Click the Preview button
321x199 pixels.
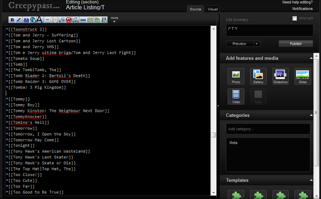[x=239, y=44]
